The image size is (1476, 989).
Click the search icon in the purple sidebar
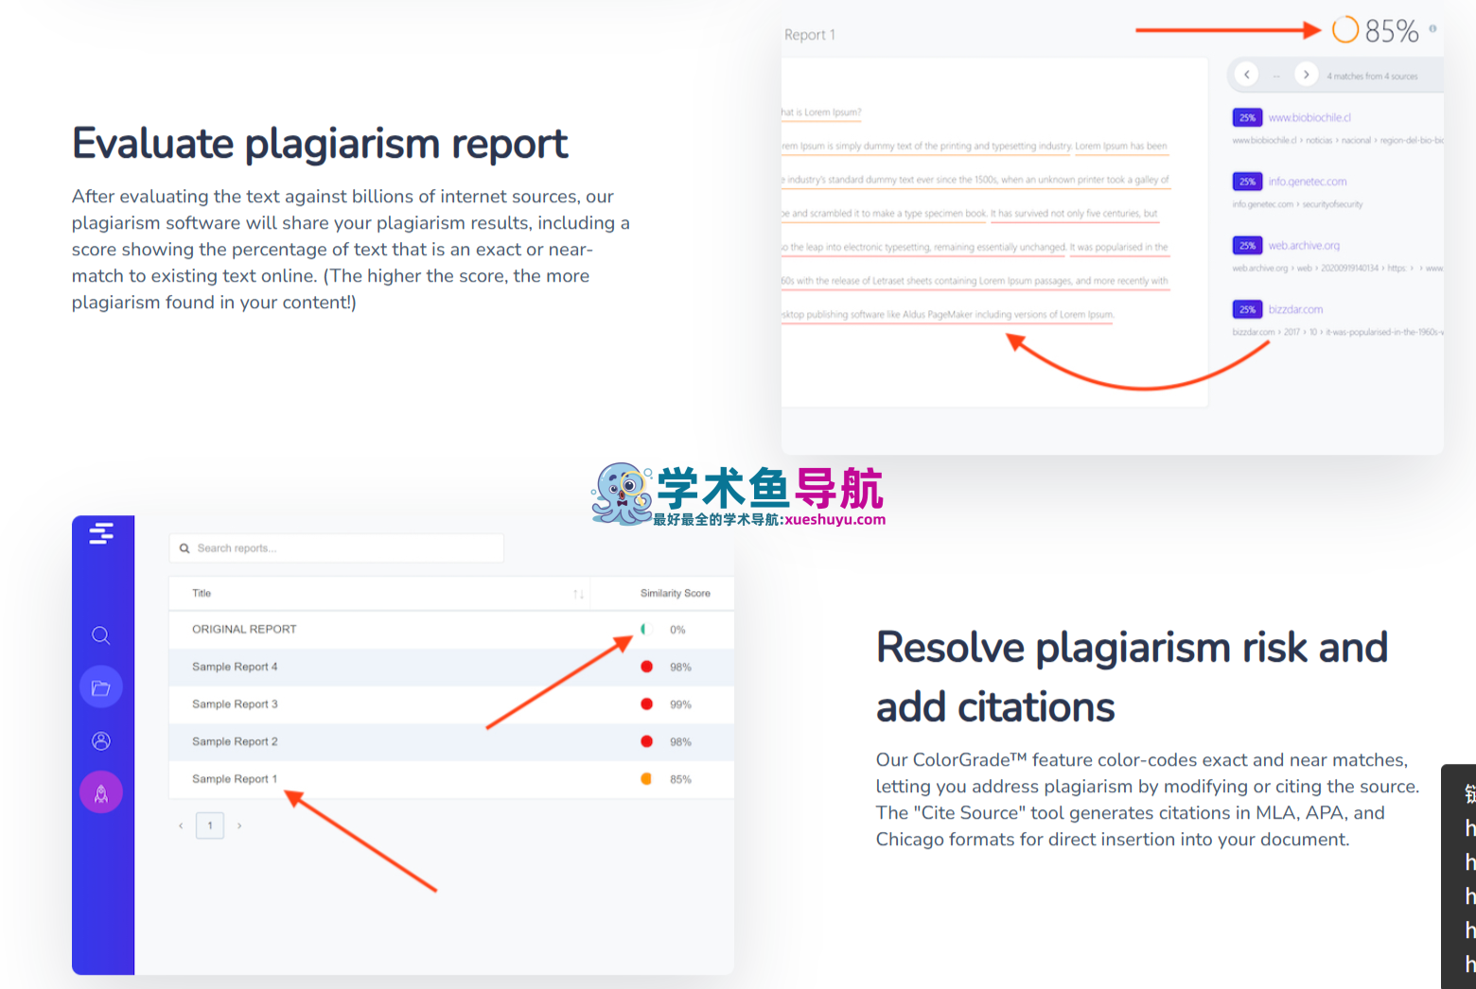[x=101, y=635]
